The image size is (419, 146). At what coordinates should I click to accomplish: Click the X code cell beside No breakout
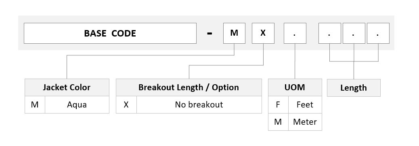pyautogui.click(x=126, y=105)
